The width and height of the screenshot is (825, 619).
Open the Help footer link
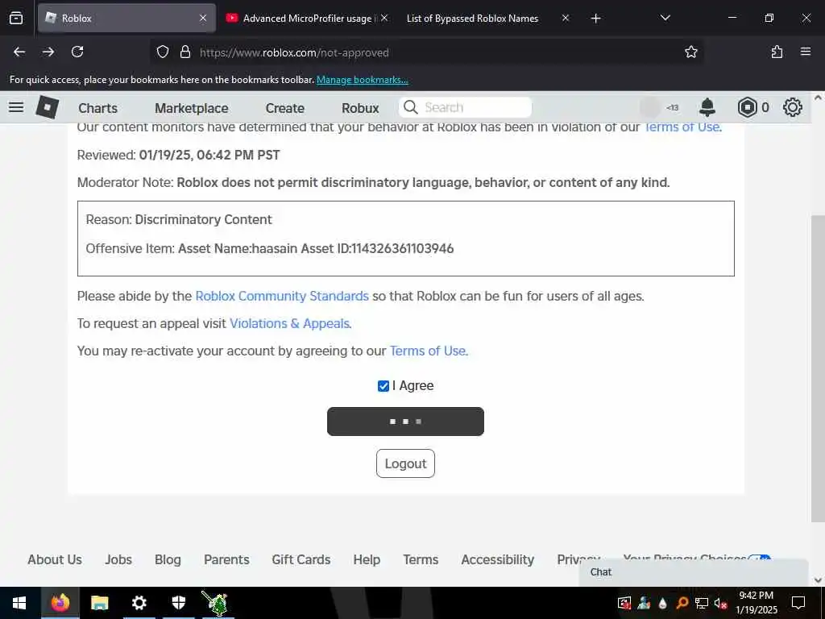(367, 559)
